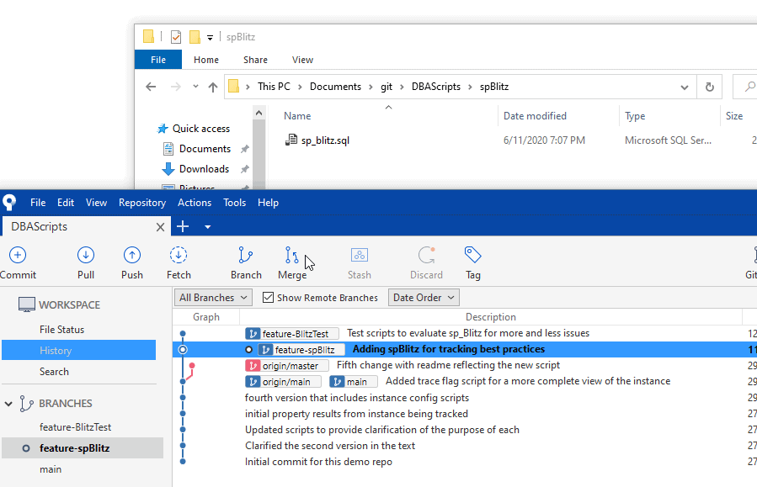This screenshot has height=487, width=757.
Task: Click the Merge toolbar icon
Action: click(x=291, y=255)
